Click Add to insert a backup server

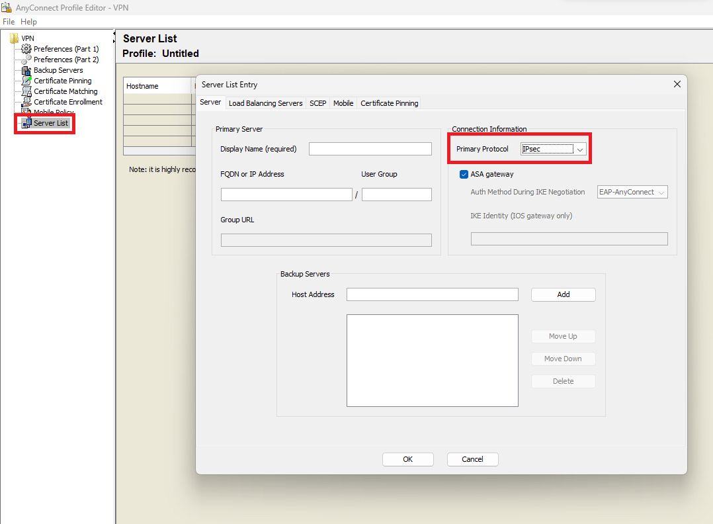(563, 294)
